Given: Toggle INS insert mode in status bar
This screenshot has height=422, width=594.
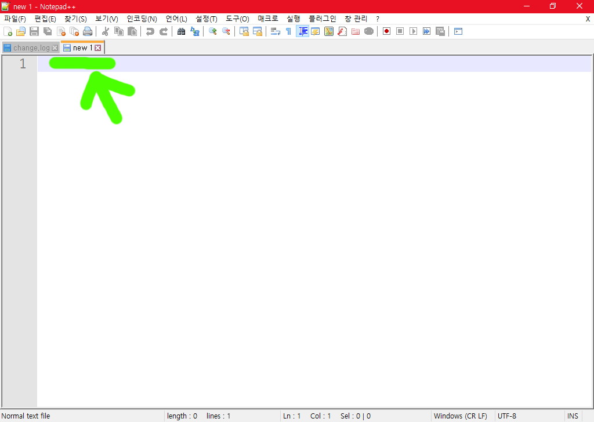Looking at the screenshot, I should coord(573,416).
